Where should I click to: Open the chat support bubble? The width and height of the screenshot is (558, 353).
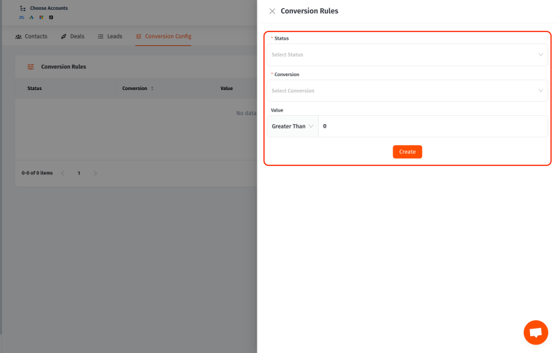point(536,333)
